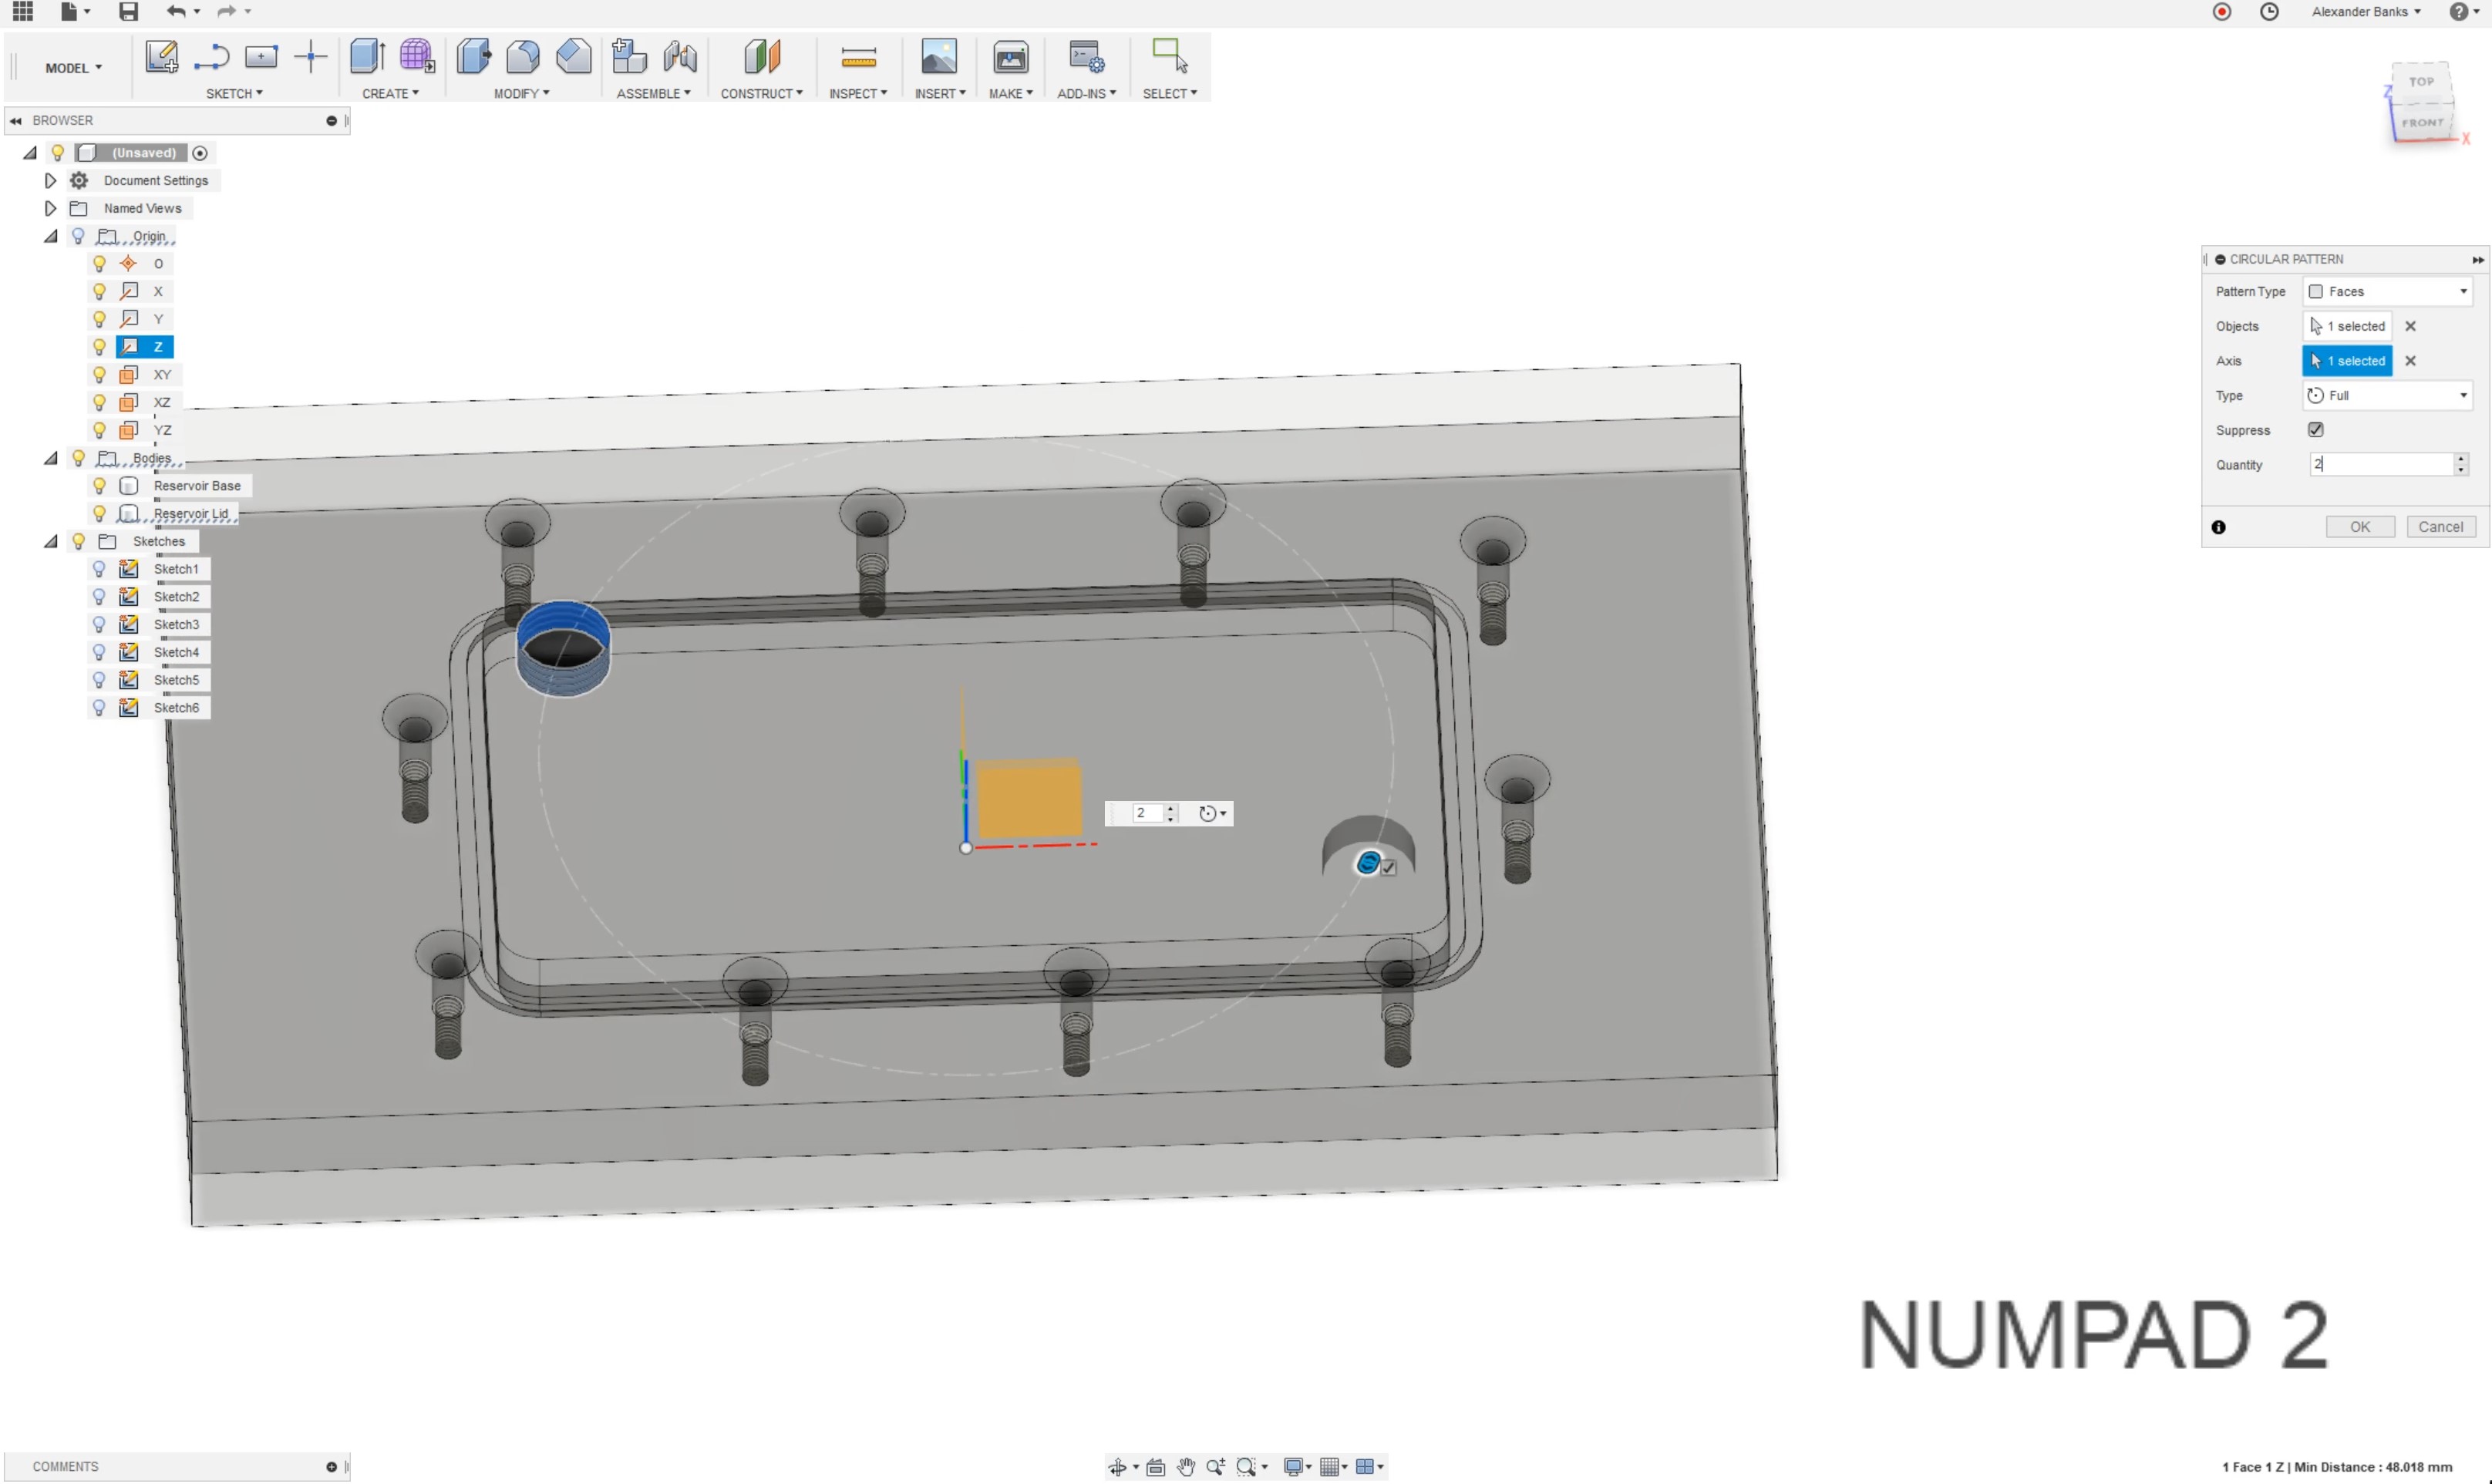The height and width of the screenshot is (1484, 2492).
Task: Click the Insert decal image icon
Action: [x=938, y=57]
